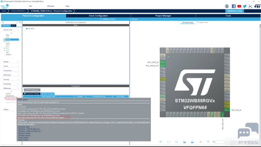
Task: Click the anniversary badge icon in header
Action: (227, 6)
